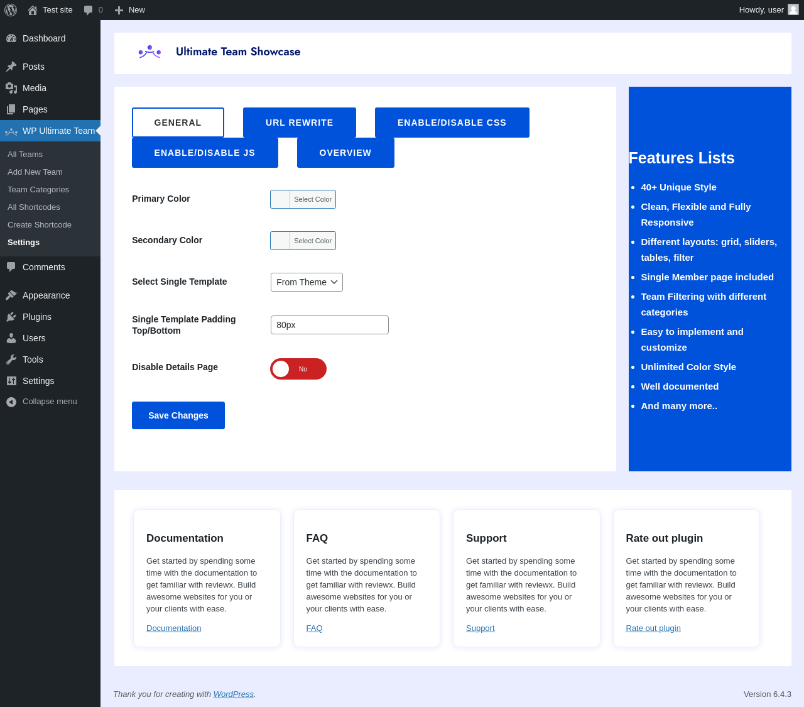The height and width of the screenshot is (707, 804).
Task: Focus the Single Template Padding input field
Action: click(x=330, y=325)
